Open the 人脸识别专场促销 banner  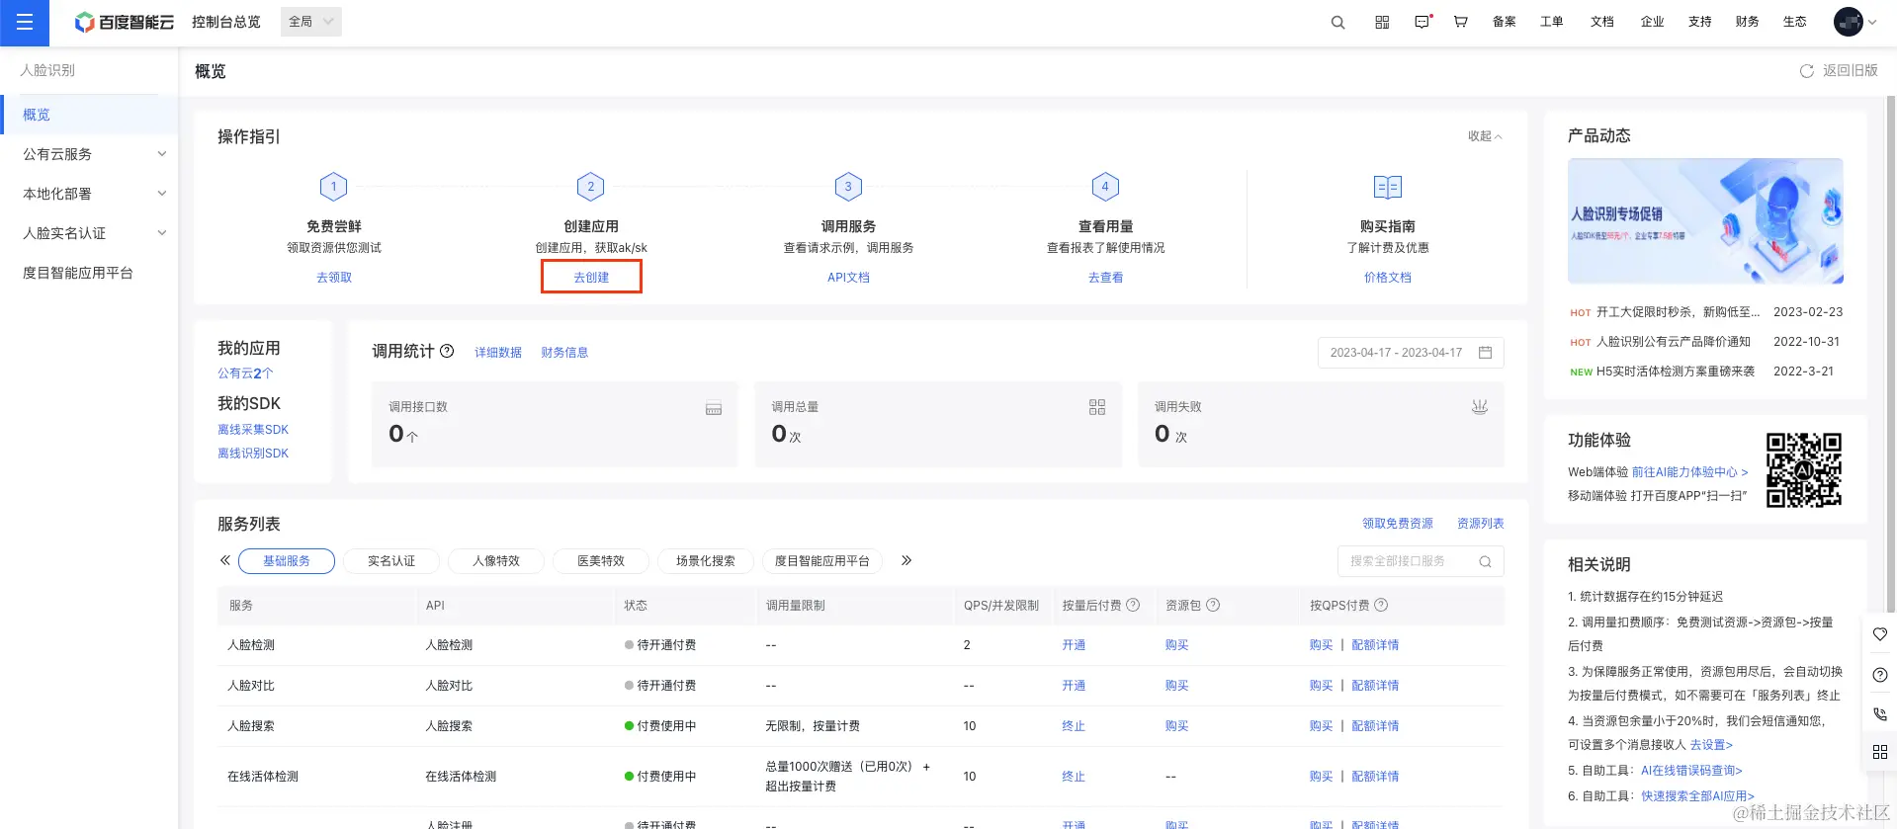coord(1705,221)
